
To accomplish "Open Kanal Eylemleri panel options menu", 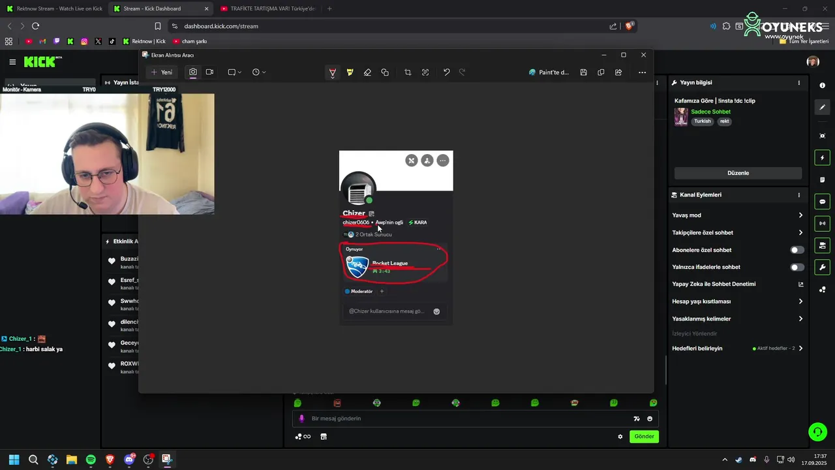I will point(799,195).
